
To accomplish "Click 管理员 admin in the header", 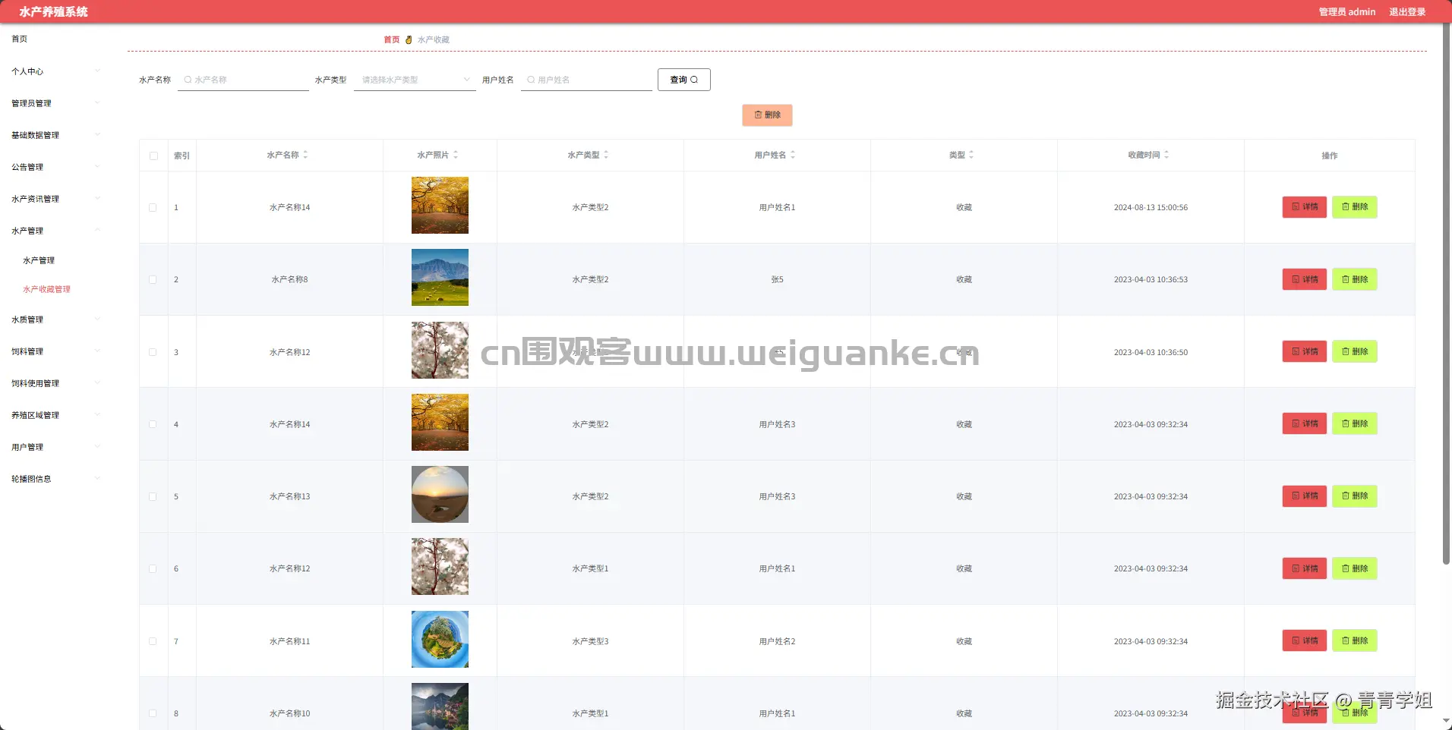I will tap(1346, 11).
